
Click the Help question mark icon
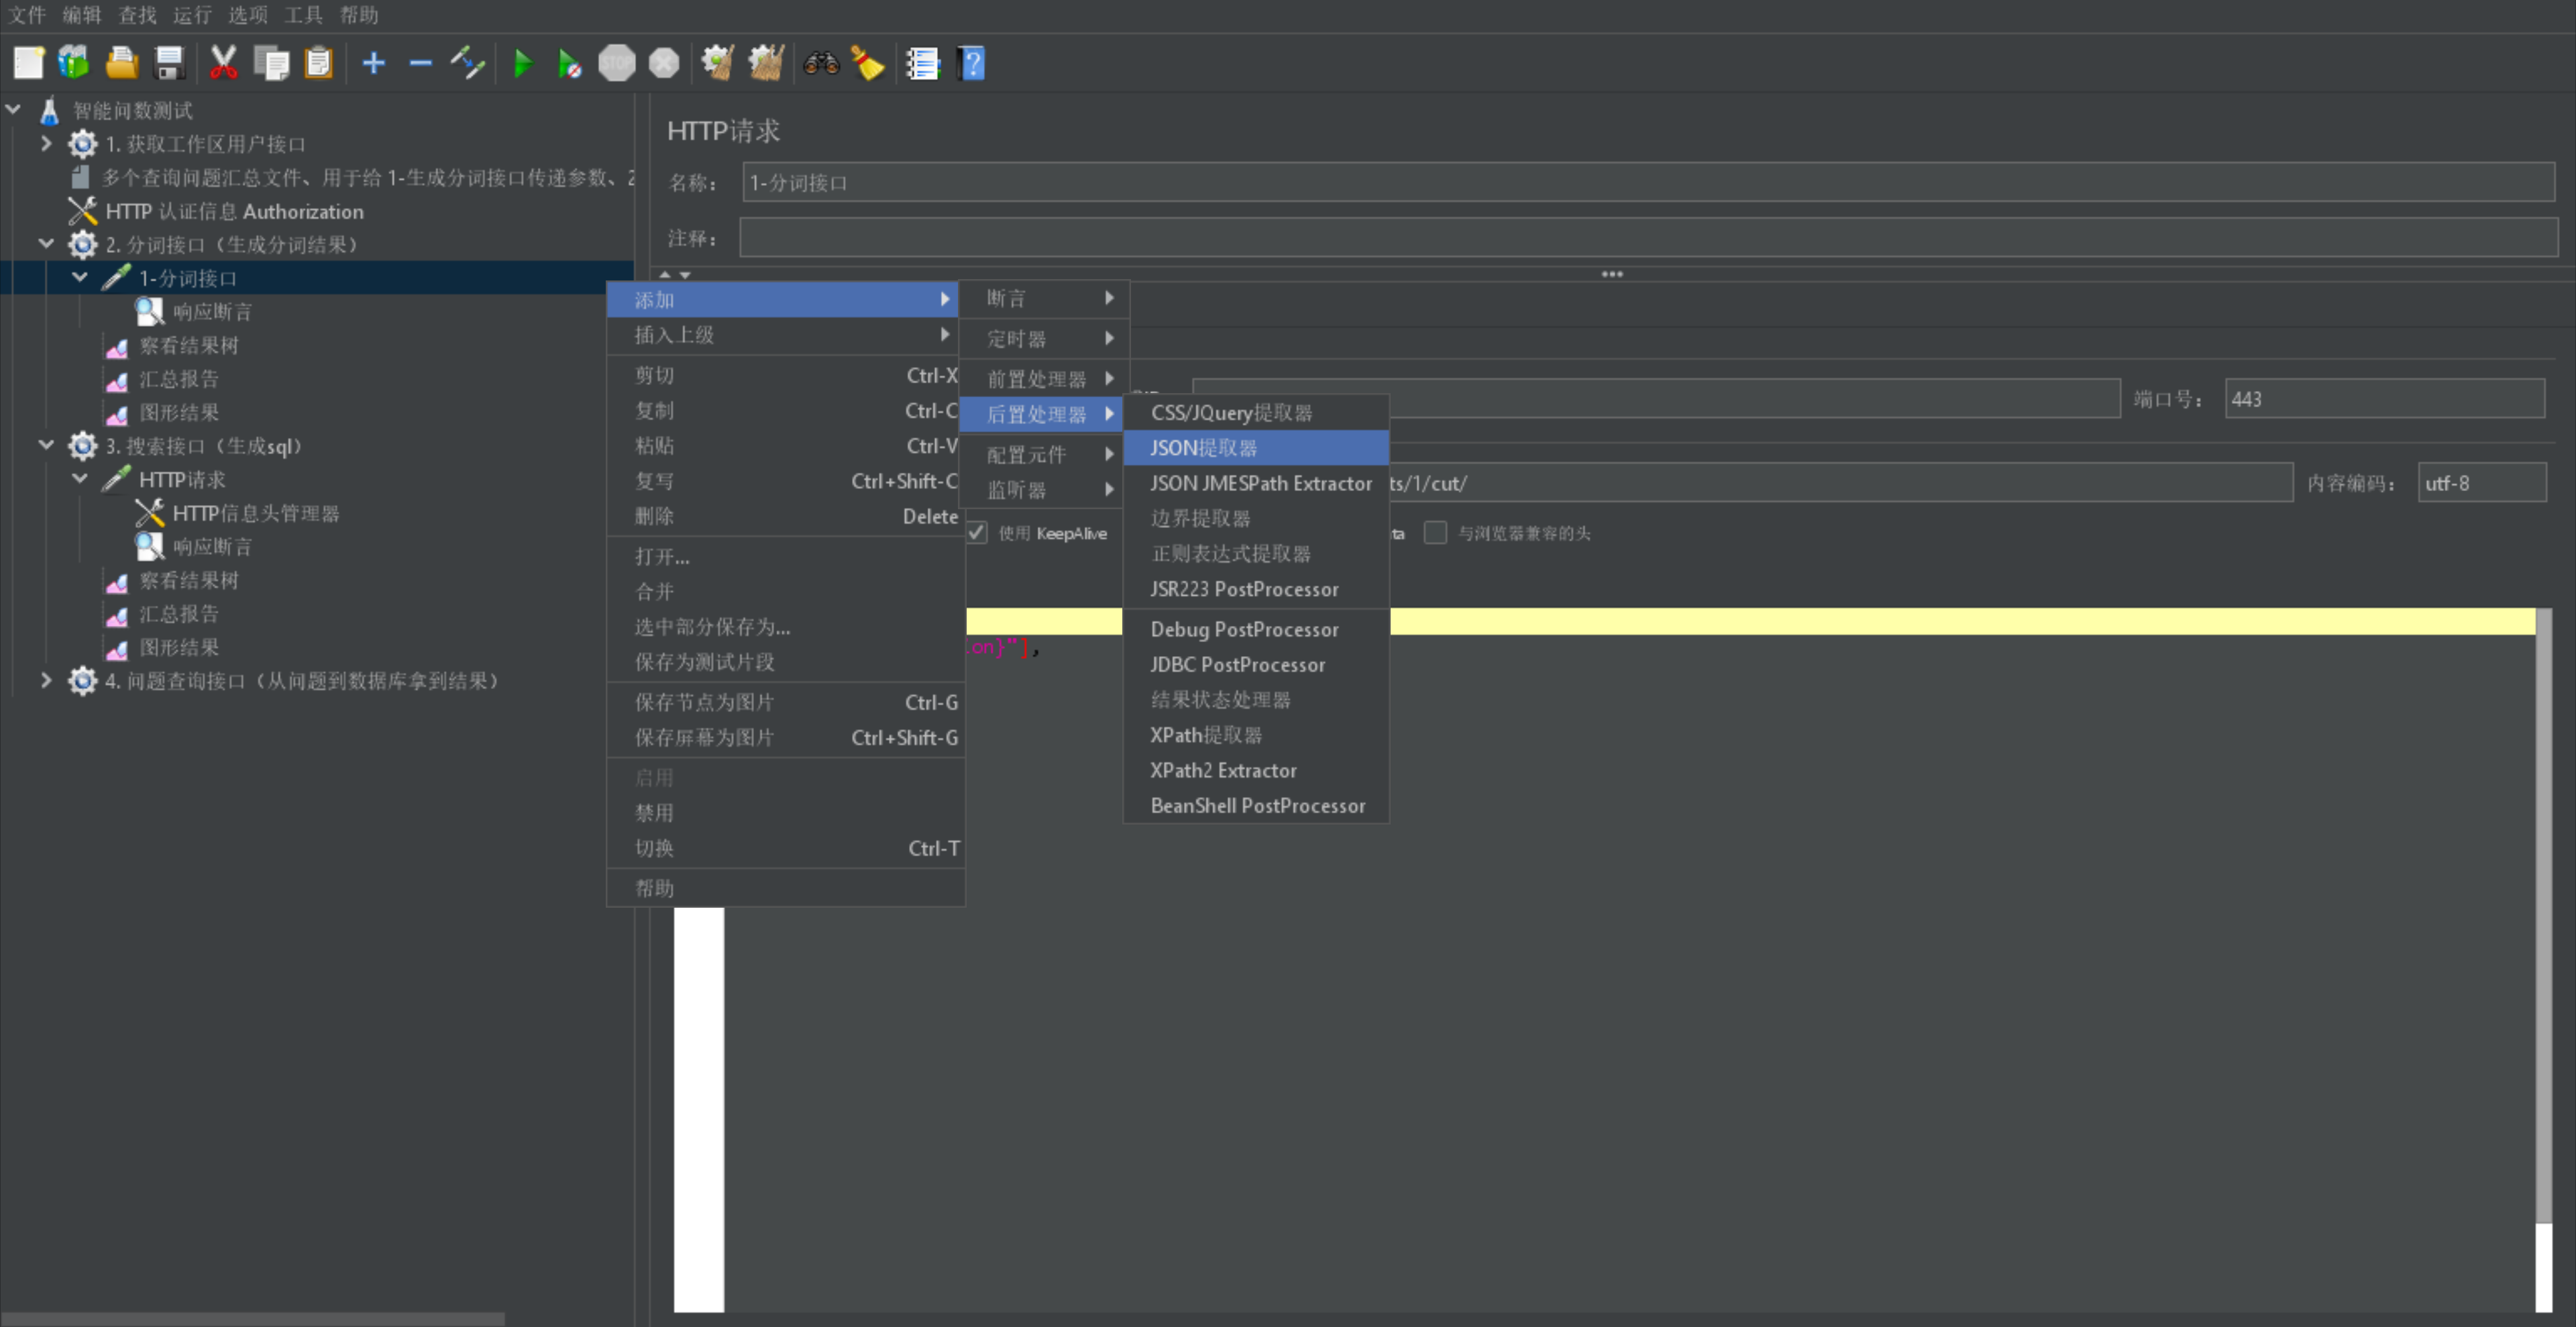[971, 63]
